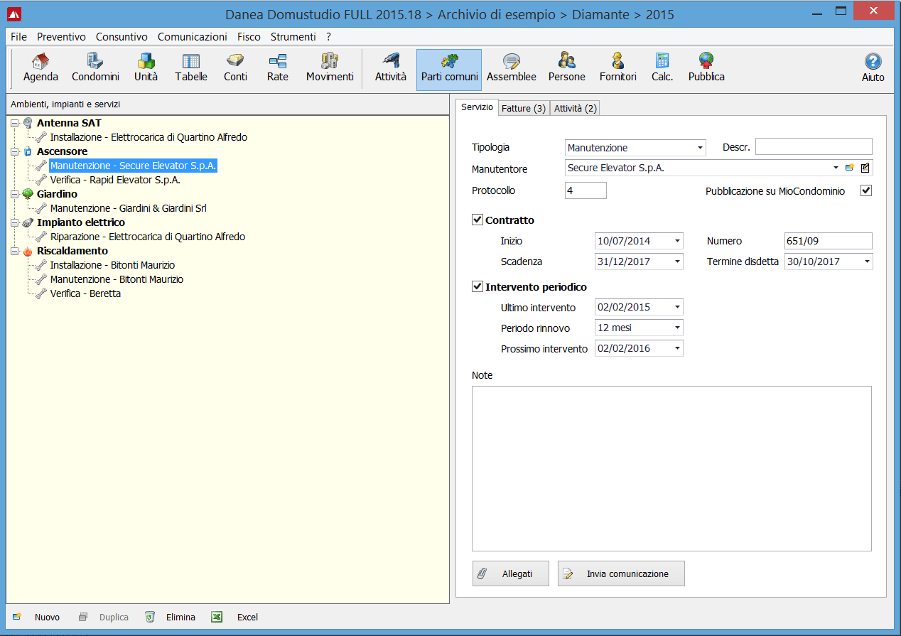The image size is (901, 636).
Task: Switch to the Fatture (3) tab
Action: tap(523, 108)
